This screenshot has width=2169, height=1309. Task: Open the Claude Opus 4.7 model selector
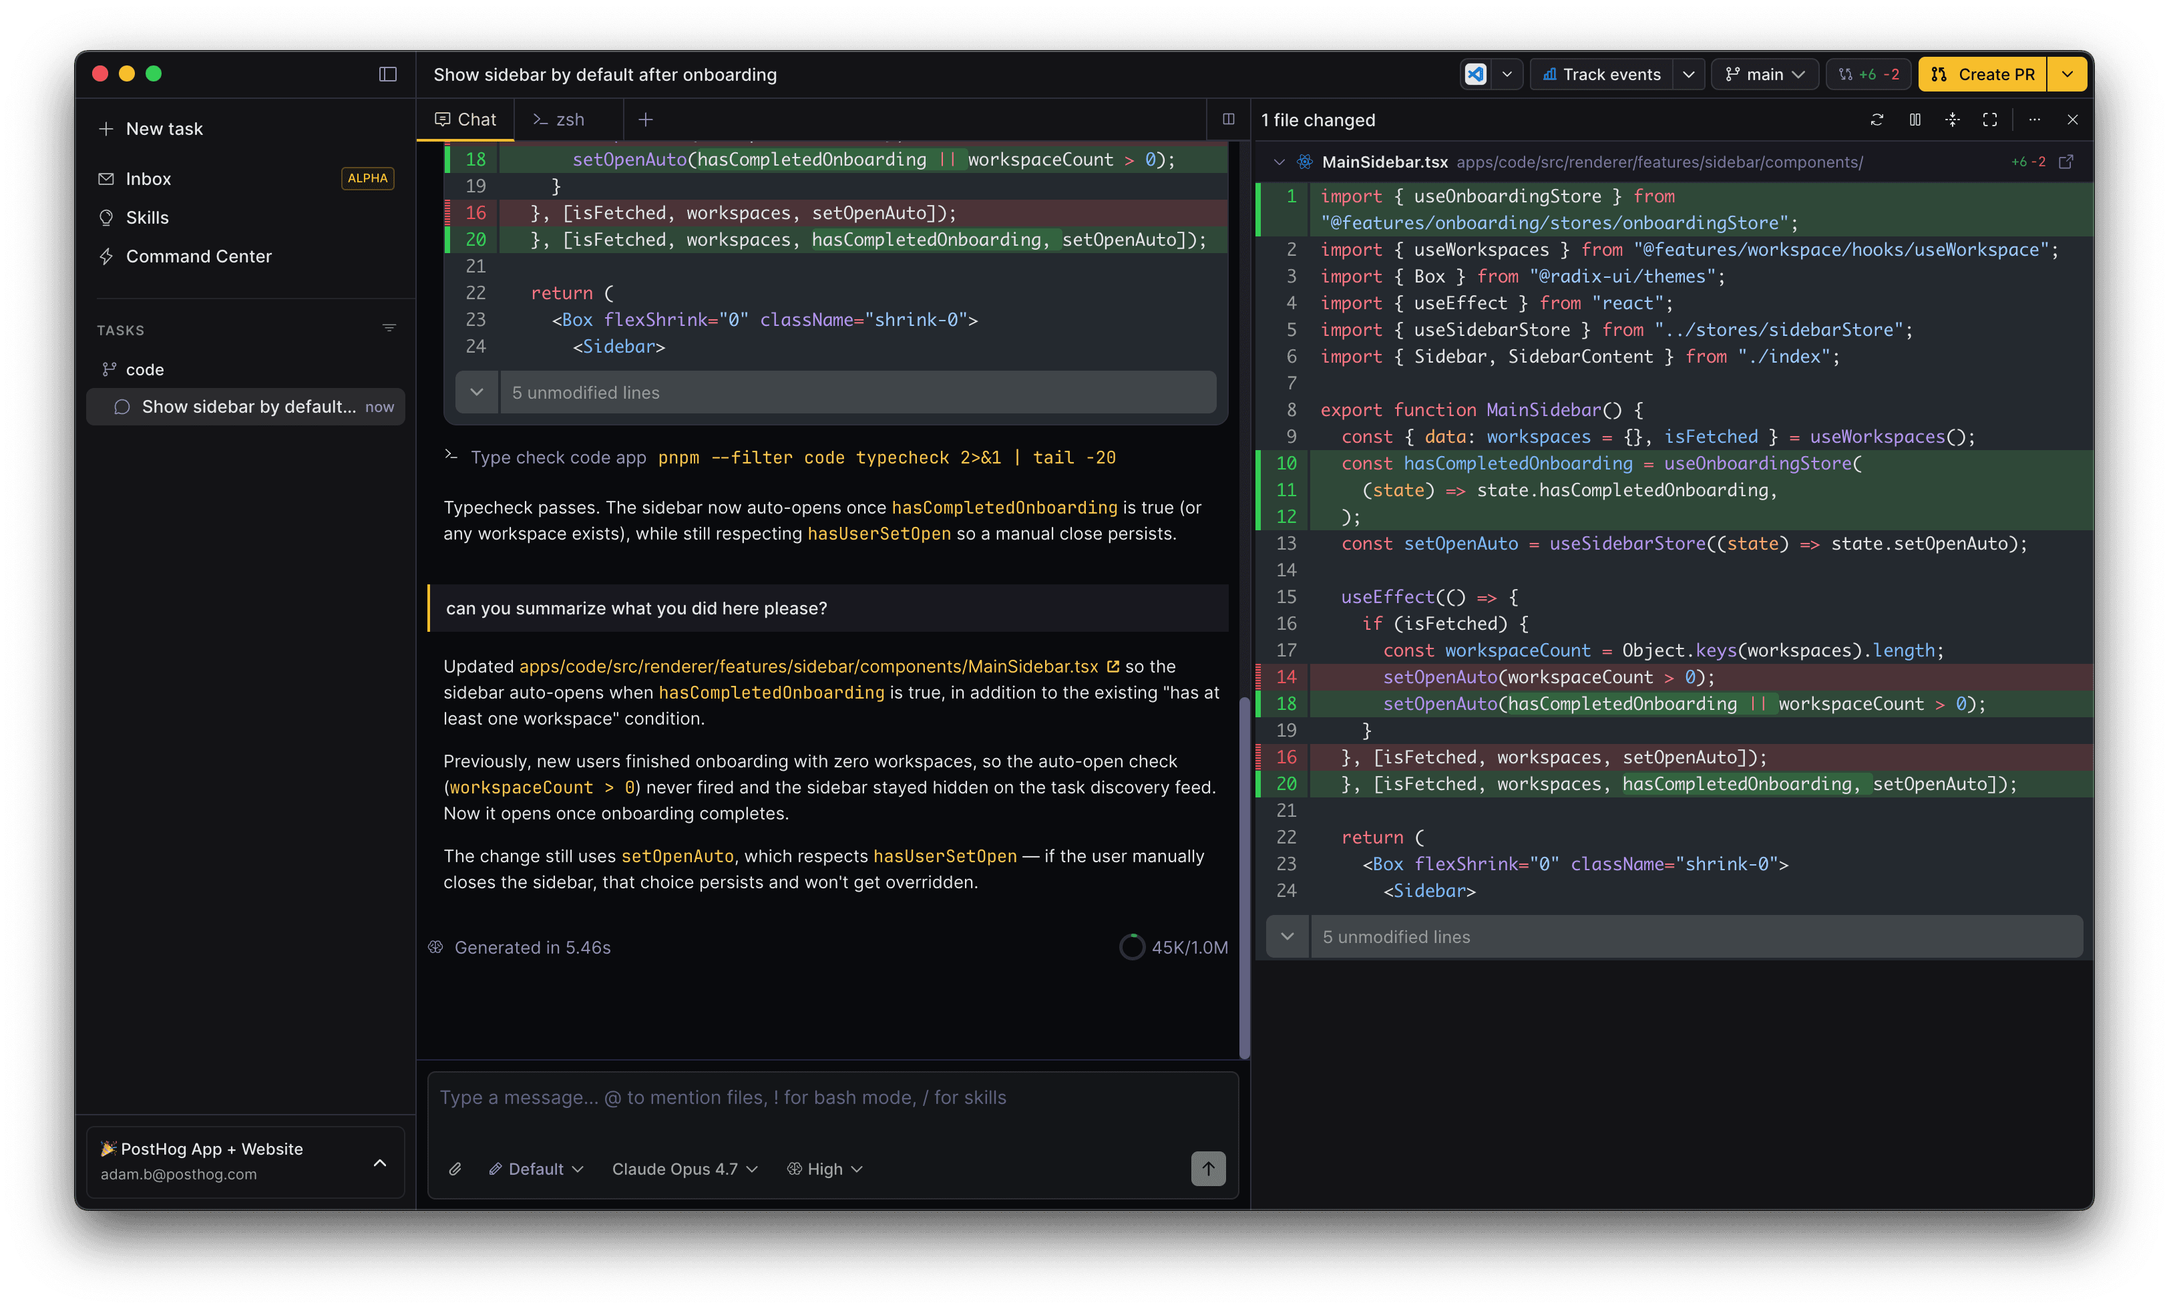(x=685, y=1169)
